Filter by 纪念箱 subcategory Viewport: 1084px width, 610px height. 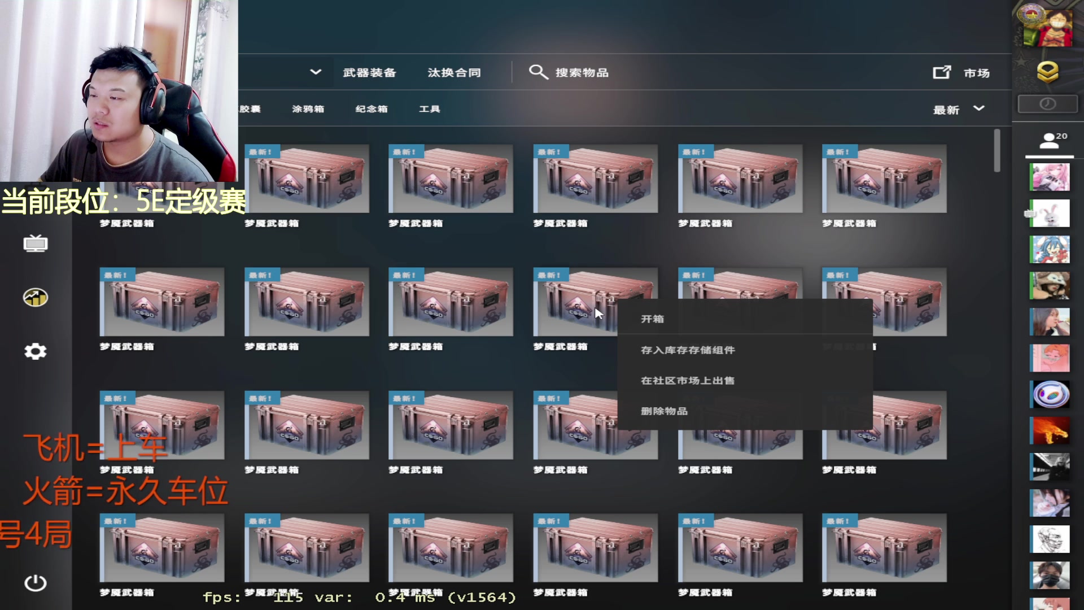coord(371,109)
